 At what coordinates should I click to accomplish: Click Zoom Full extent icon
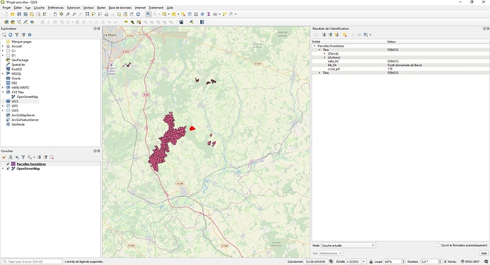(87, 14)
